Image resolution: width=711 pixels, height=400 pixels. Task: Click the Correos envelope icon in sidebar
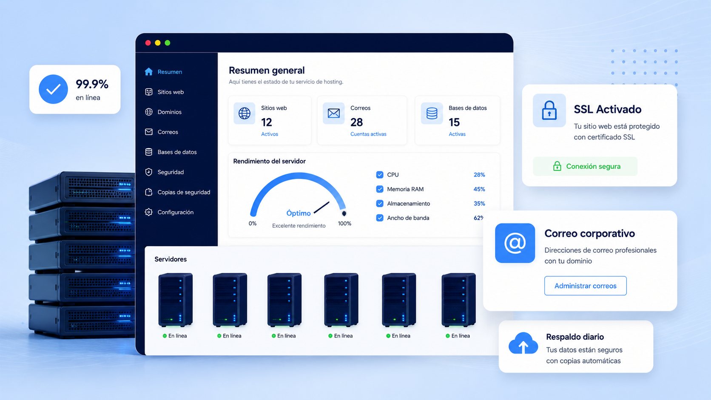coord(148,132)
